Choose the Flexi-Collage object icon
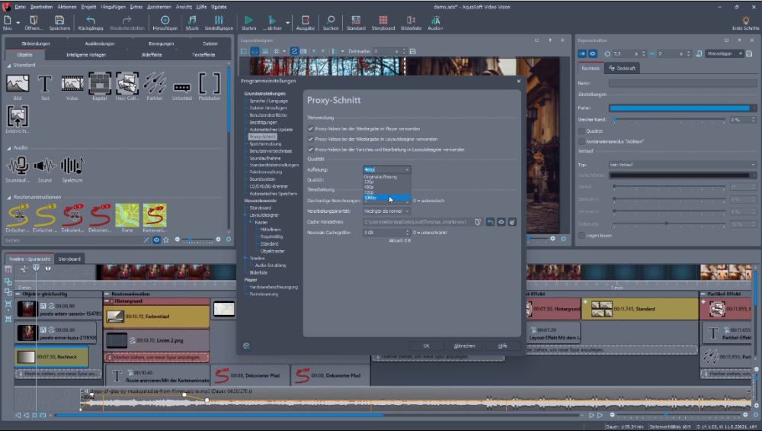This screenshot has height=431, width=762. pos(126,83)
